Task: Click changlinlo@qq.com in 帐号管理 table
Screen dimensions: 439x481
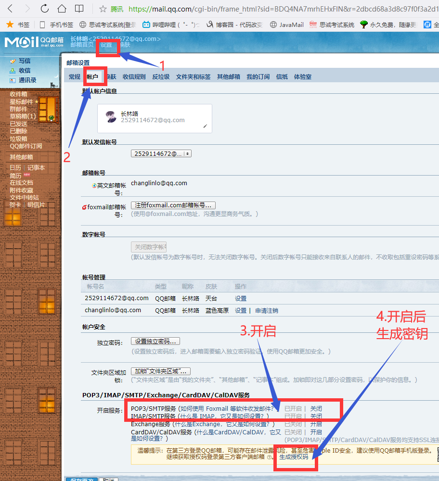Action: (x=113, y=310)
